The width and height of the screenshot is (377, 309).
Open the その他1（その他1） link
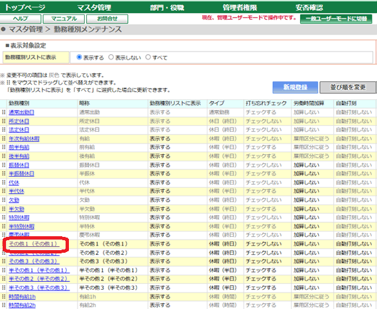click(x=34, y=244)
